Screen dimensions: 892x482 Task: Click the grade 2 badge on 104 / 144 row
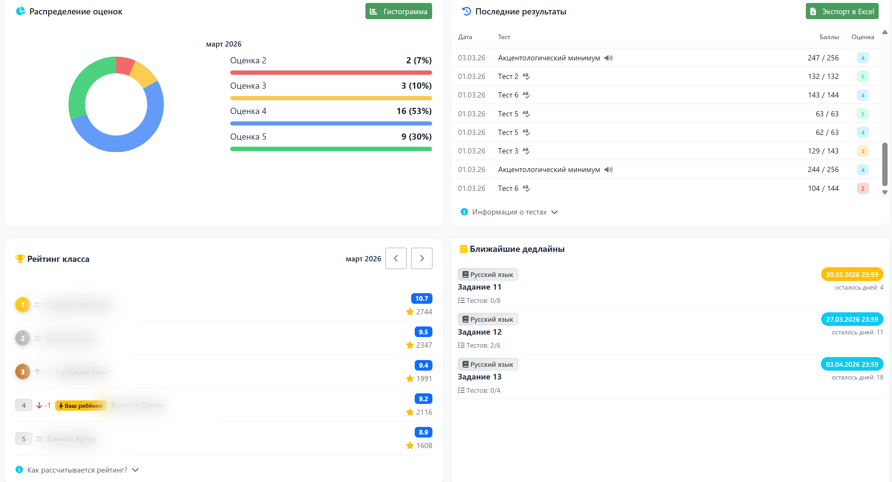coord(862,188)
